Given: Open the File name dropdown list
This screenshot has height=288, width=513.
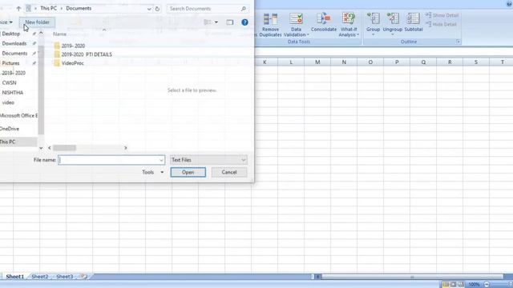Looking at the screenshot, I should tap(161, 160).
